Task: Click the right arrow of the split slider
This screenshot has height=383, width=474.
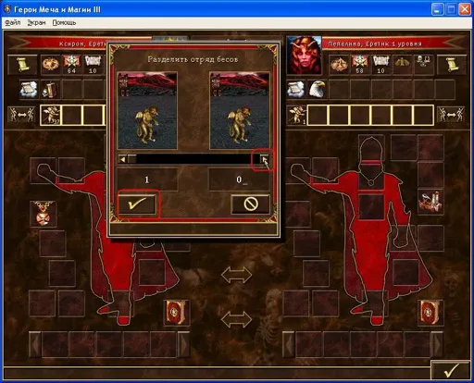Action: 264,159
